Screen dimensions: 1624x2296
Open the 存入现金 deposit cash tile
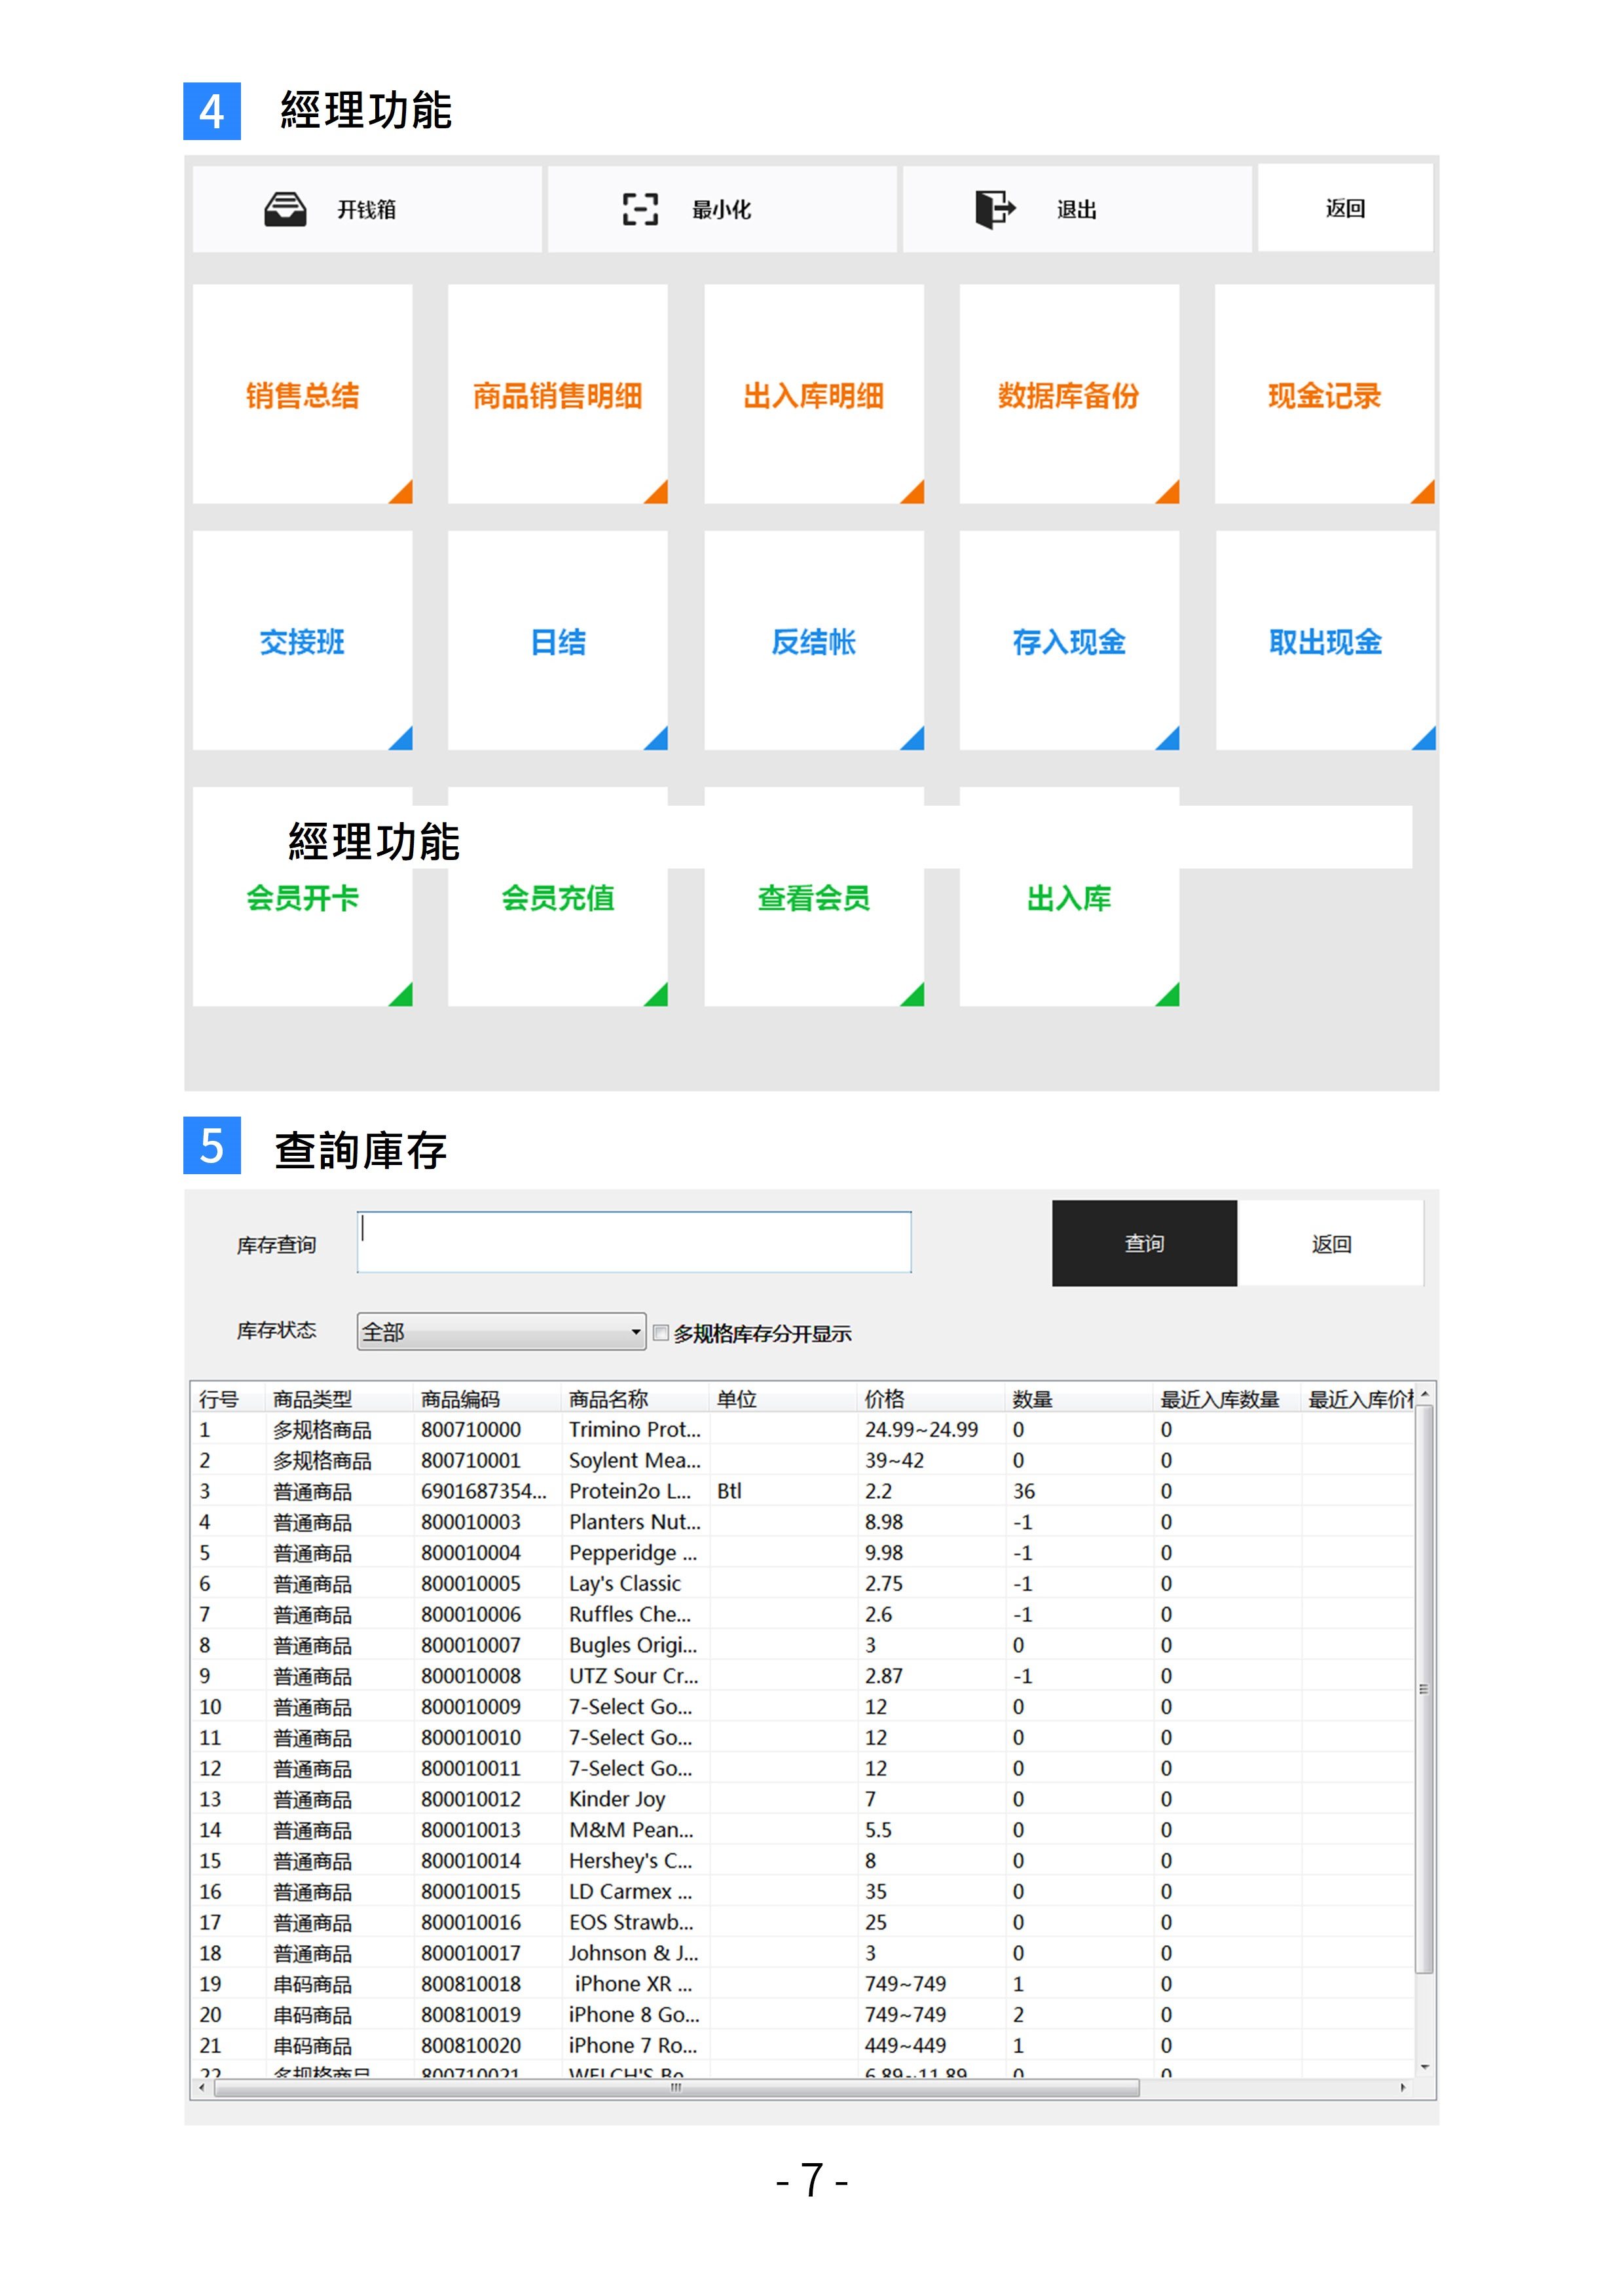[x=1067, y=640]
